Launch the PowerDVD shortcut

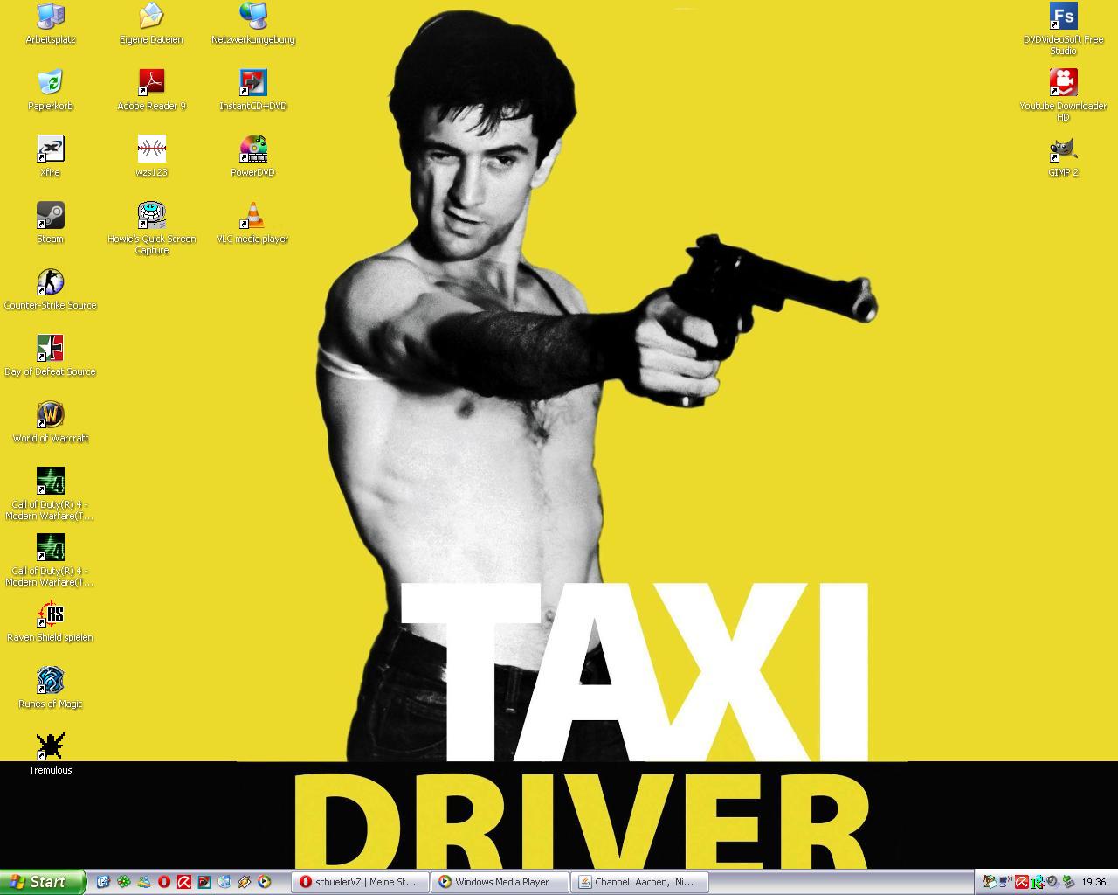(x=252, y=156)
